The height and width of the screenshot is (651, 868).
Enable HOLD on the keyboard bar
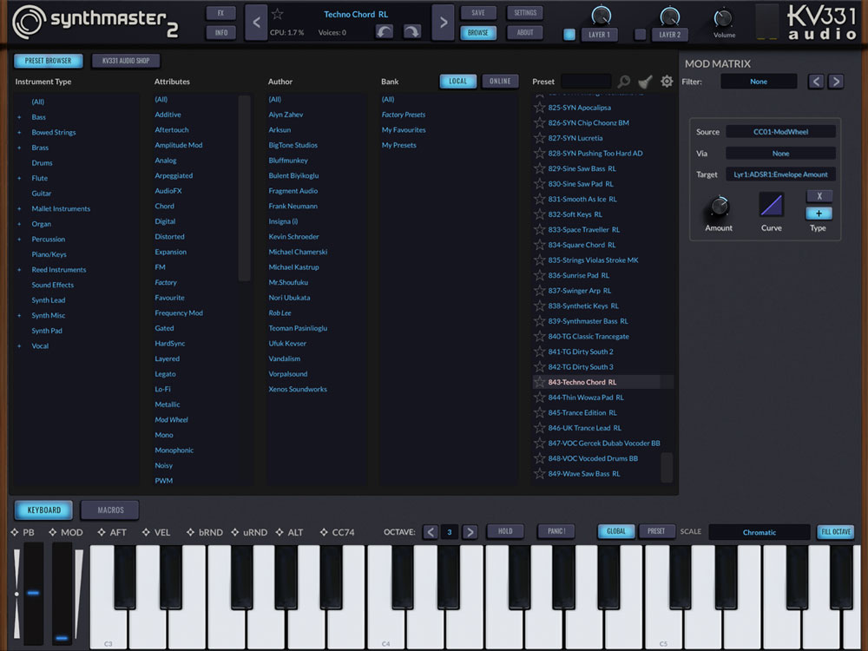point(505,531)
